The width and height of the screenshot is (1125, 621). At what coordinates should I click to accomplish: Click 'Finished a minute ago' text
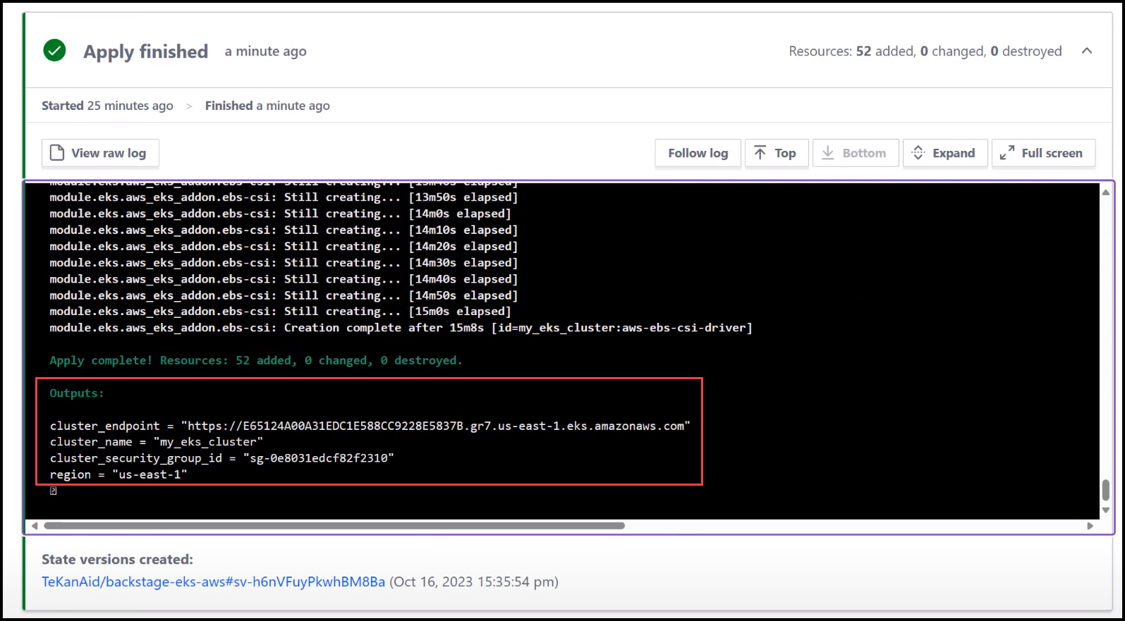(x=267, y=106)
